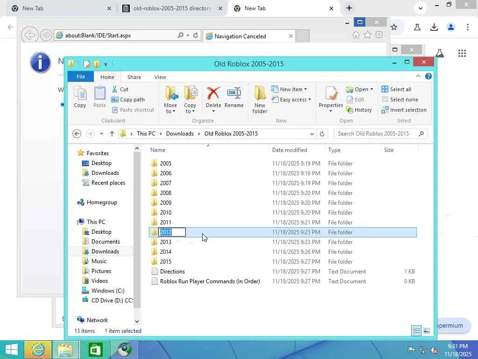Viewport: 478px width, 359px height.
Task: Click the Paste icon in the Clipboard group
Action: pos(99,97)
